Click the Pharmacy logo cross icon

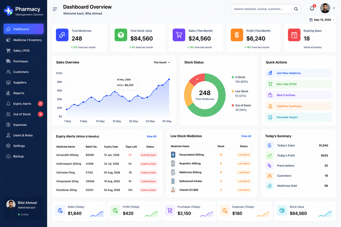coord(8,10)
